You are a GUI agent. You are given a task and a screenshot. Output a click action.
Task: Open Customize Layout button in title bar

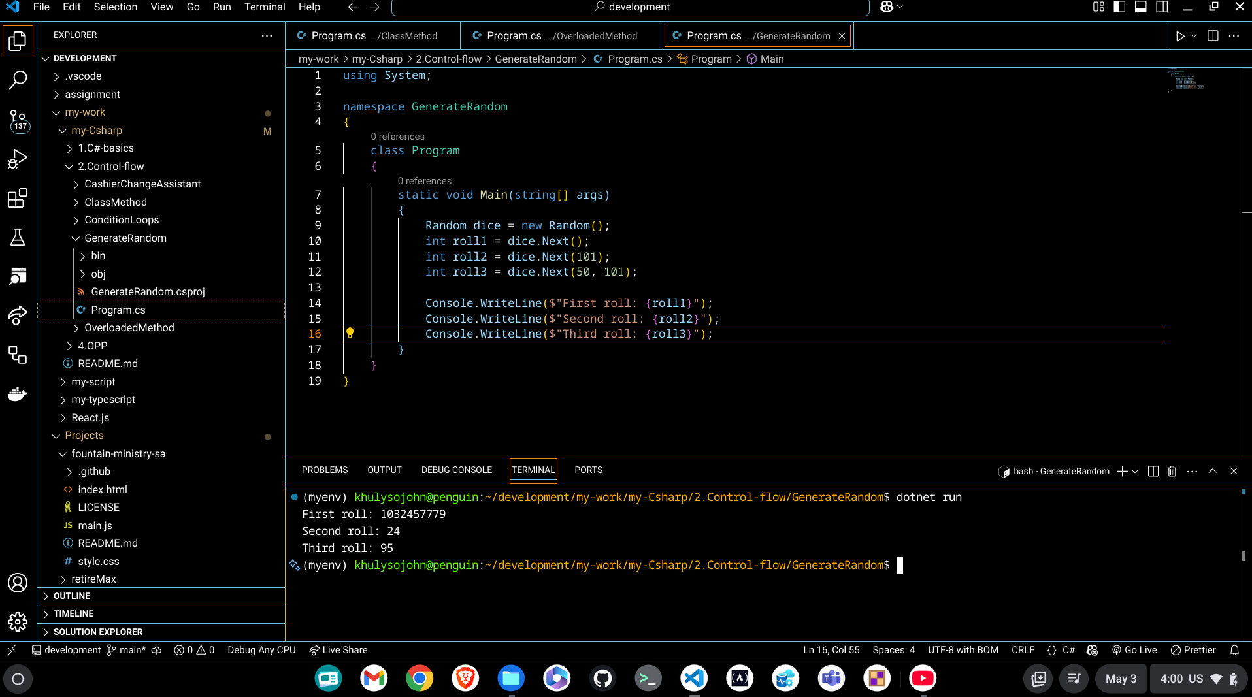[x=1098, y=7]
